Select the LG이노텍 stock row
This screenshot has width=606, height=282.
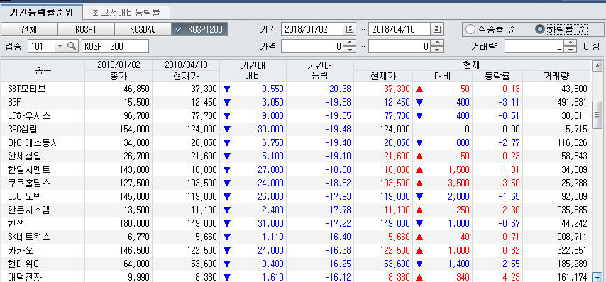coord(296,196)
